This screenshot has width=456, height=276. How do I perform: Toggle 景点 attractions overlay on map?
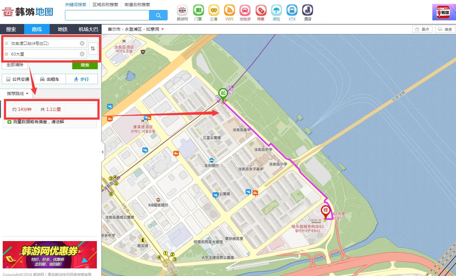[422, 29]
